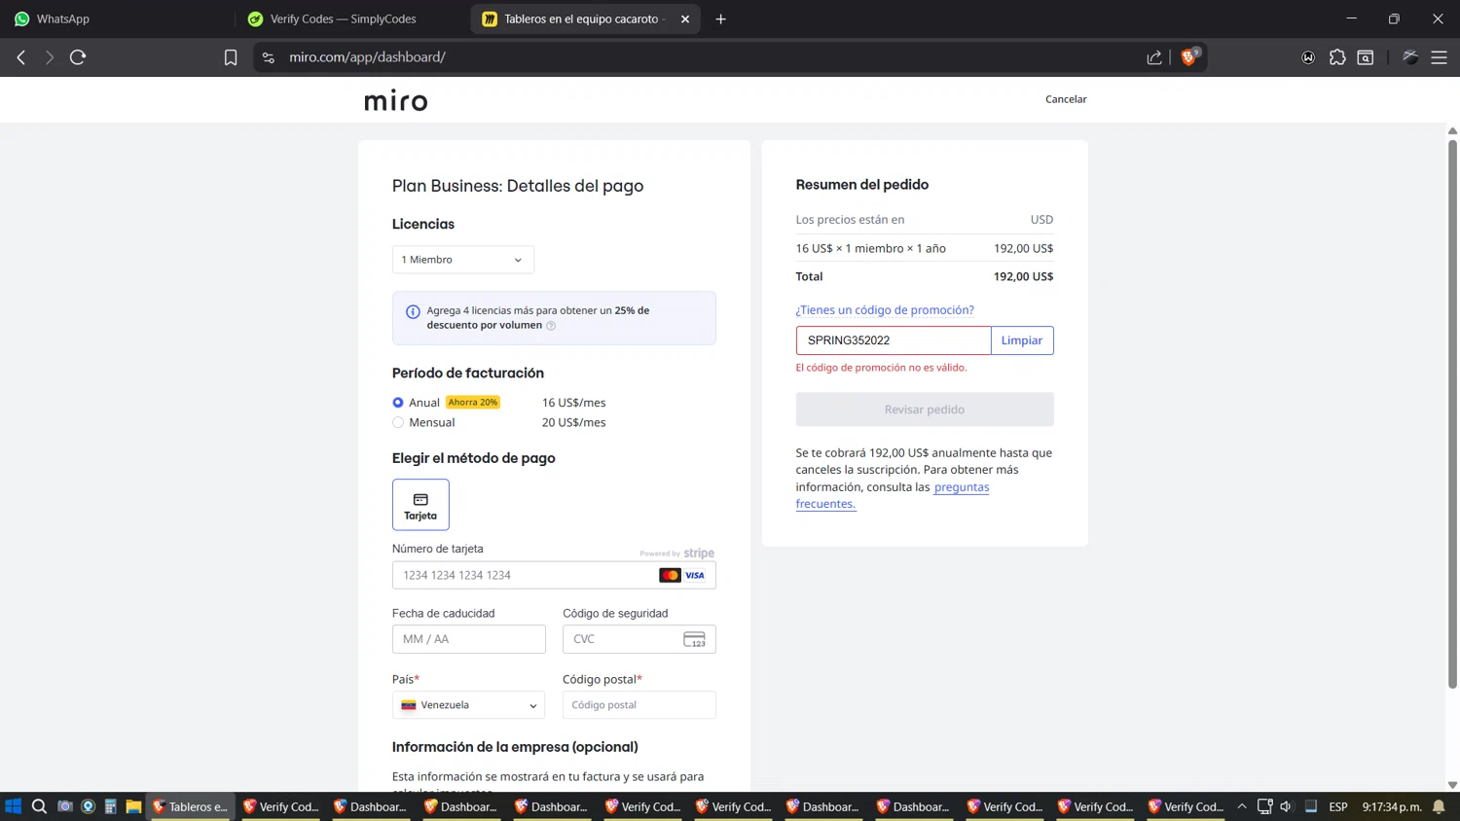Go back with the browser back arrow
This screenshot has width=1460, height=821.
pos(20,57)
